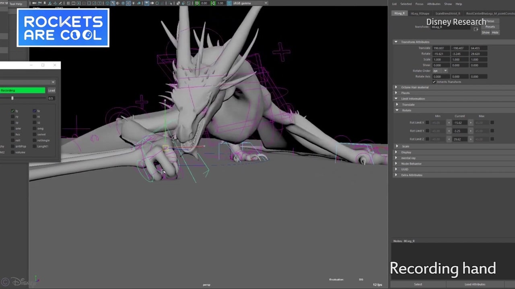The width and height of the screenshot is (515, 289).
Task: Click the 0.5 value field beside slider
Action: tap(51, 98)
